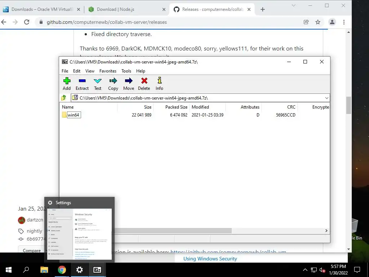The image size is (369, 277).
Task: Click the Extract icon in 7-Zip
Action: [82, 84]
